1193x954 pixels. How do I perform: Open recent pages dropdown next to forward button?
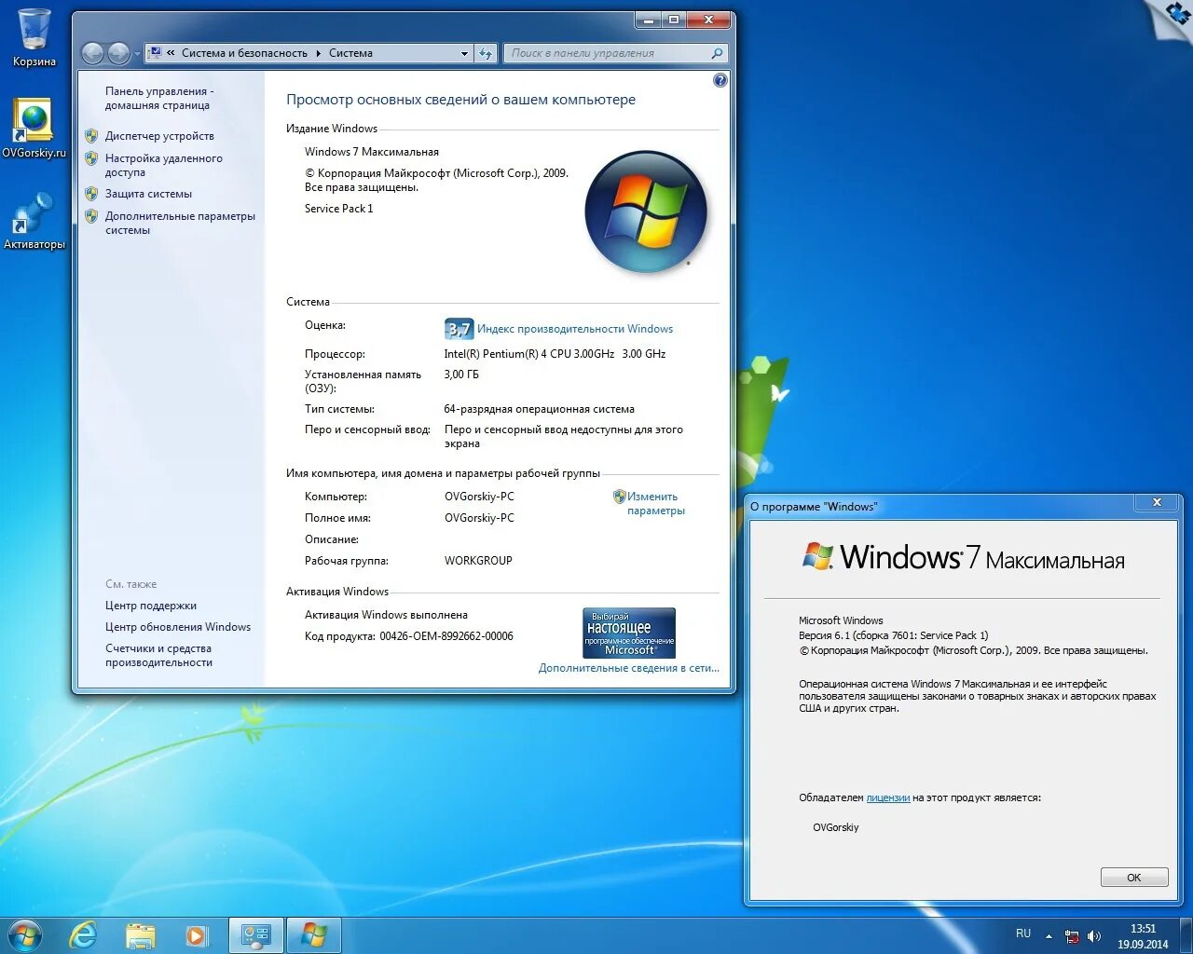pos(137,54)
